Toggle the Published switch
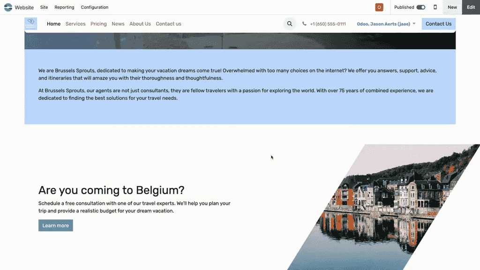 point(420,7)
